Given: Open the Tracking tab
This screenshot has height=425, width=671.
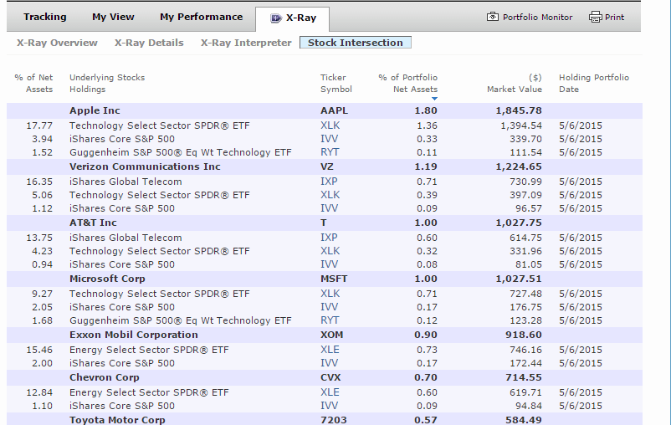Looking at the screenshot, I should click(45, 17).
